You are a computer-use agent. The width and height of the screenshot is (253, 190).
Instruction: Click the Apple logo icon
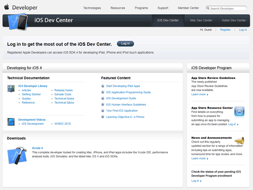6,7
